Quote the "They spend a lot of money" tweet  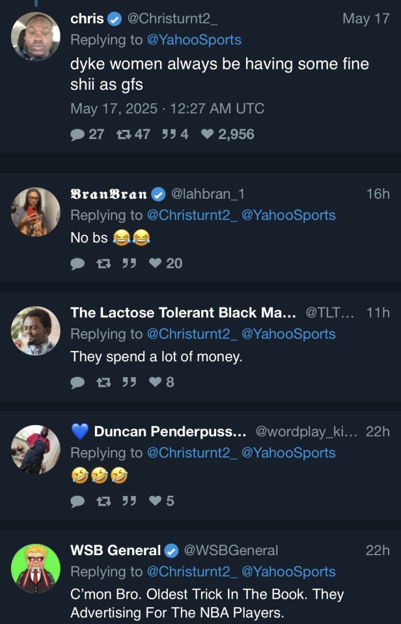(x=128, y=382)
